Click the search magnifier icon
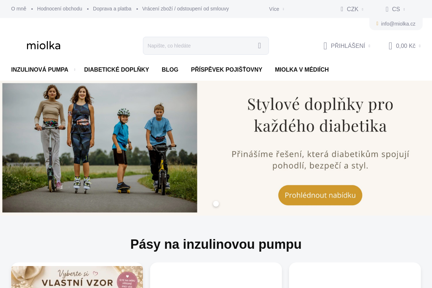The image size is (432, 288). (259, 46)
